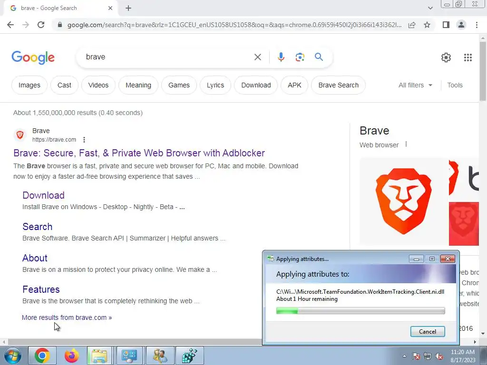Start voice search with microphone

(x=281, y=57)
